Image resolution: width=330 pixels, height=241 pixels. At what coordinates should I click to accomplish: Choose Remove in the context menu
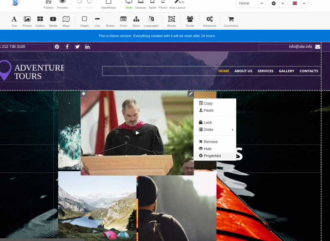[x=214, y=142]
